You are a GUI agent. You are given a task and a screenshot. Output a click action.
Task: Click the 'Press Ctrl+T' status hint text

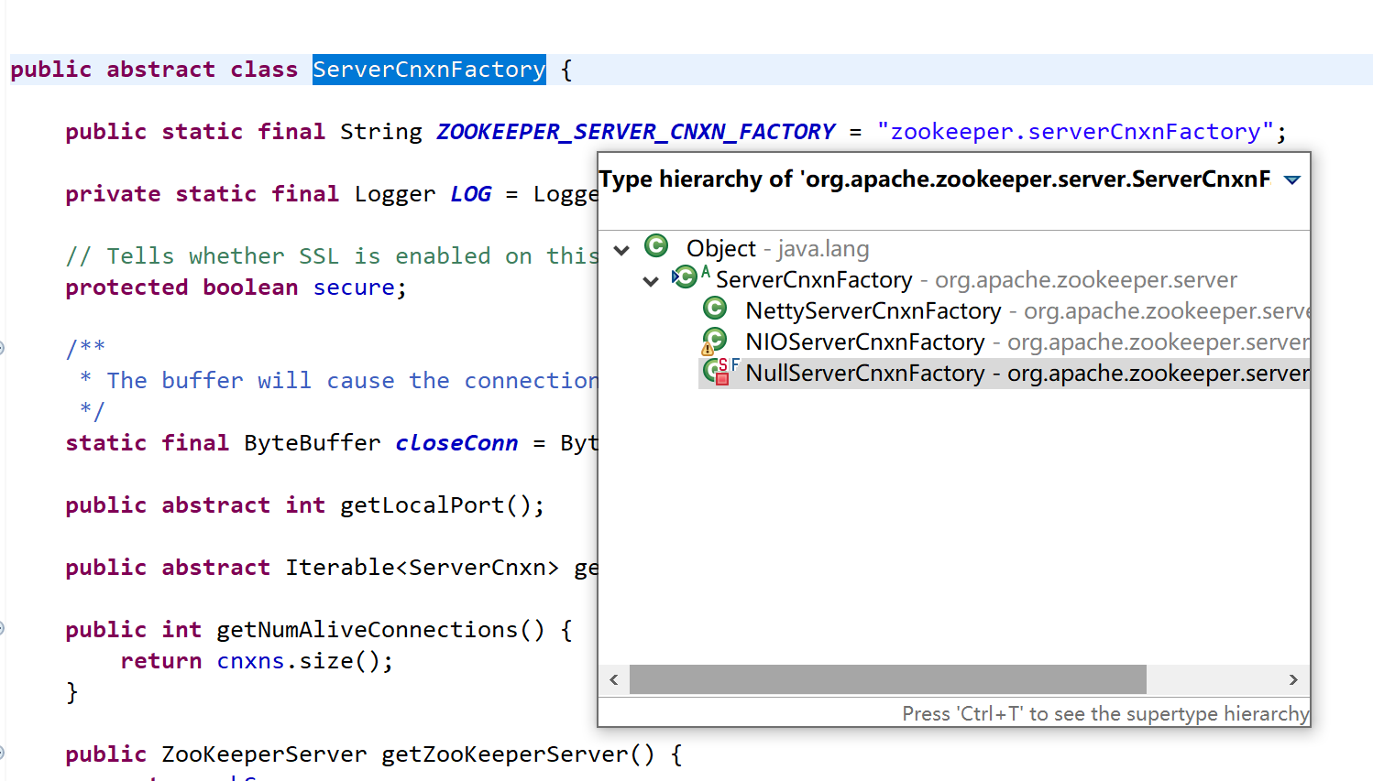(x=1105, y=713)
